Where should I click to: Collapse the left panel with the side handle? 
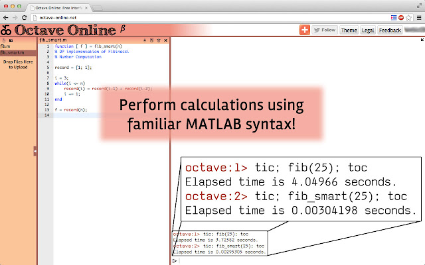coord(35,151)
